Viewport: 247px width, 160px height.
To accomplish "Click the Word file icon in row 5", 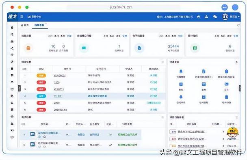I will click(x=32, y=134).
